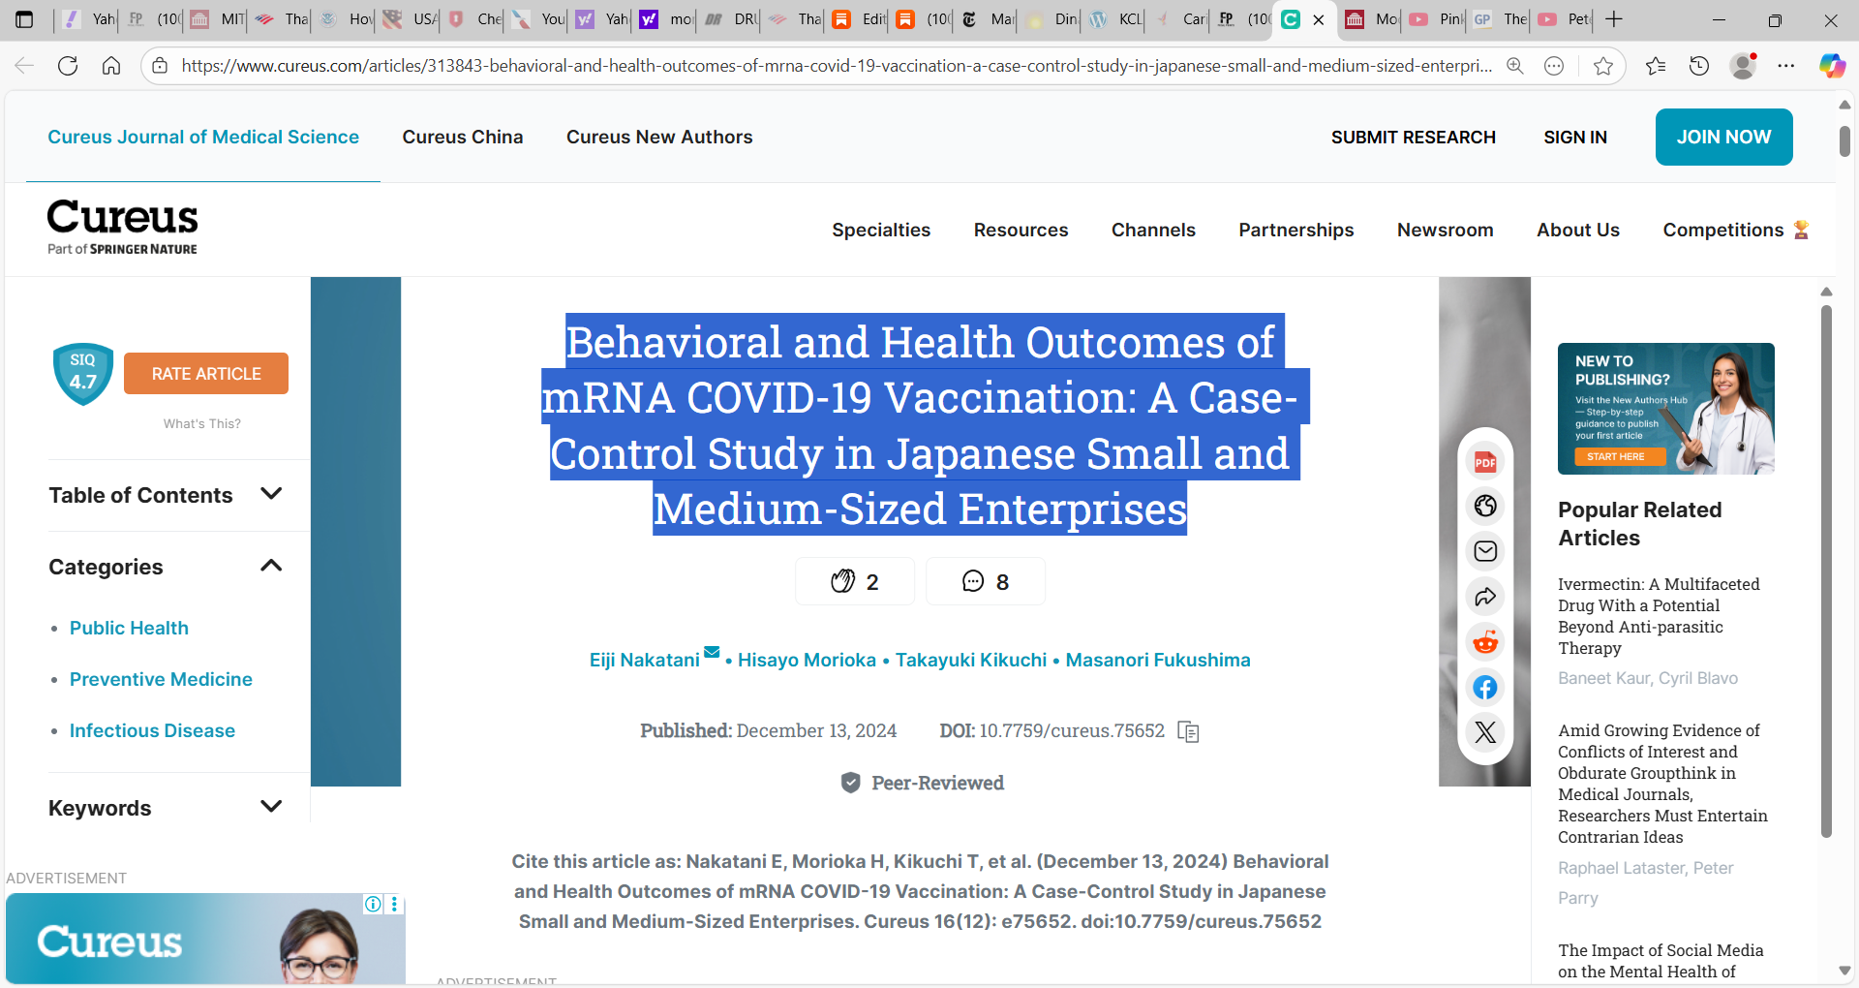Open the comments bubble showing 8
This screenshot has height=988, width=1859.
click(986, 581)
